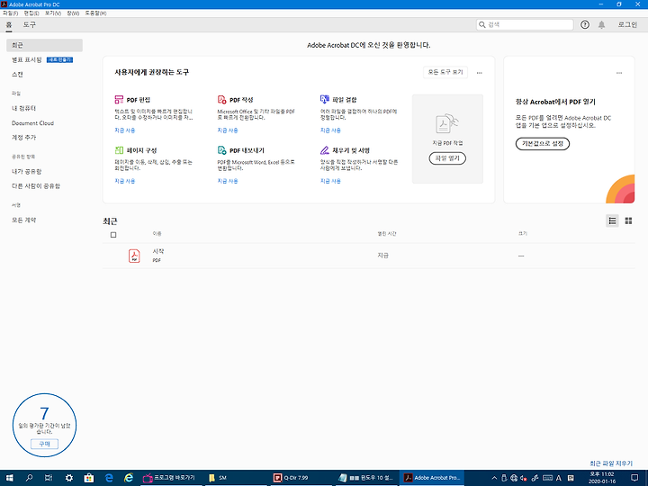Image resolution: width=648 pixels, height=486 pixels.
Task: Open the 편집 menu
Action: [x=31, y=13]
